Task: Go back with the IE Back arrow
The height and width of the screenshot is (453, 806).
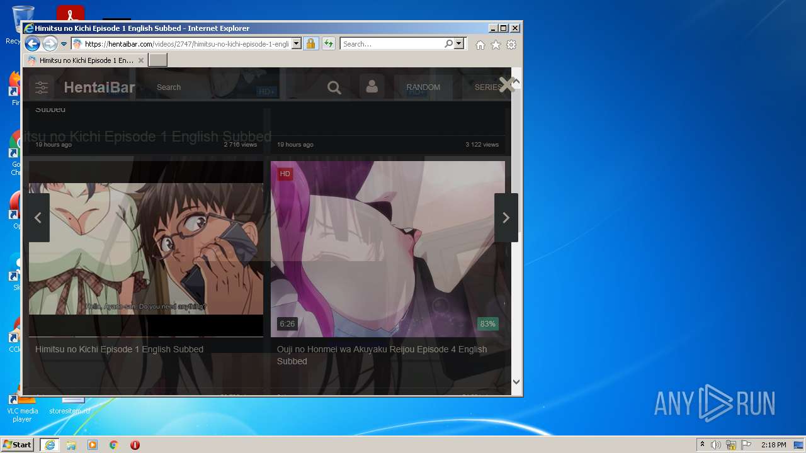Action: click(x=32, y=44)
